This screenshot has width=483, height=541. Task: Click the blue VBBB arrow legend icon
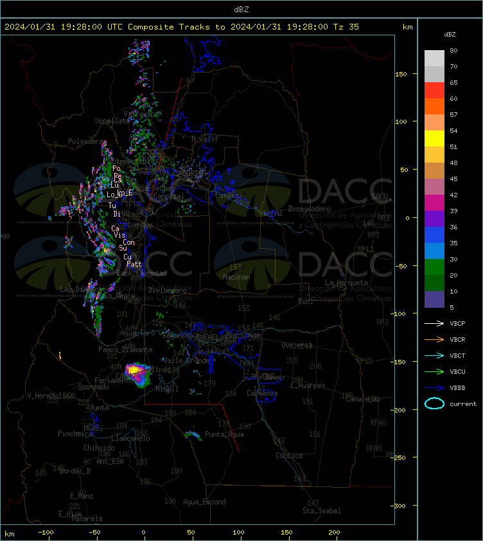click(x=434, y=388)
